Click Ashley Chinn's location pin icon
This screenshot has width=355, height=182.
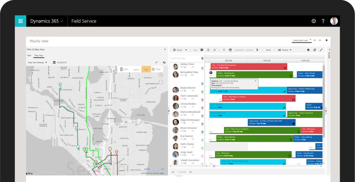pos(202,68)
